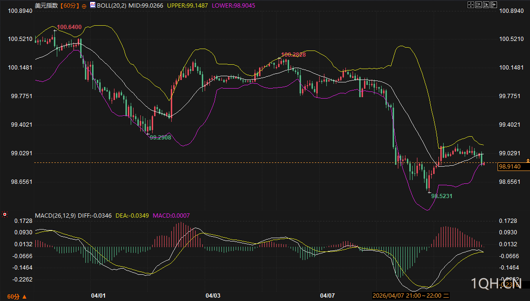
Task: Click the 98.5231 low price label
Action: pos(442,196)
